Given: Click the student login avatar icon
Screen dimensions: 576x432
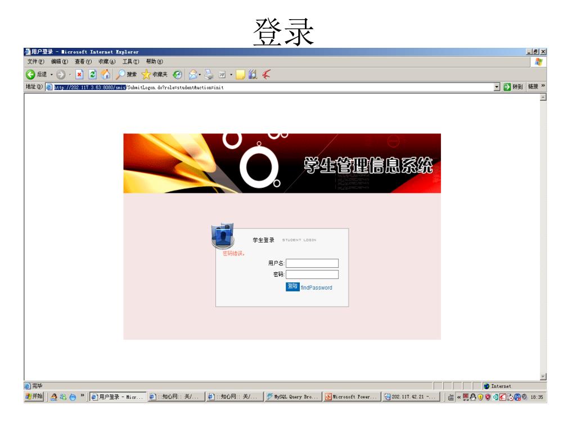Looking at the screenshot, I should (223, 236).
